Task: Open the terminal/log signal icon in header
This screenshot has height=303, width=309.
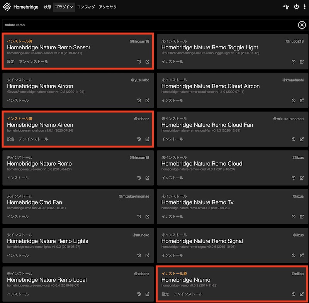Action: pyautogui.click(x=286, y=7)
